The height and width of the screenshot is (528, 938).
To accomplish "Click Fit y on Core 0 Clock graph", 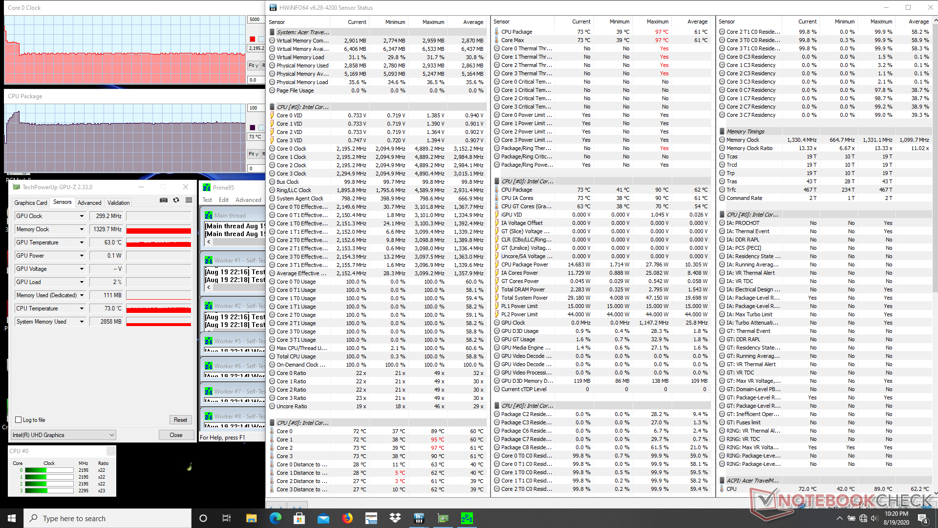I will pos(253,66).
